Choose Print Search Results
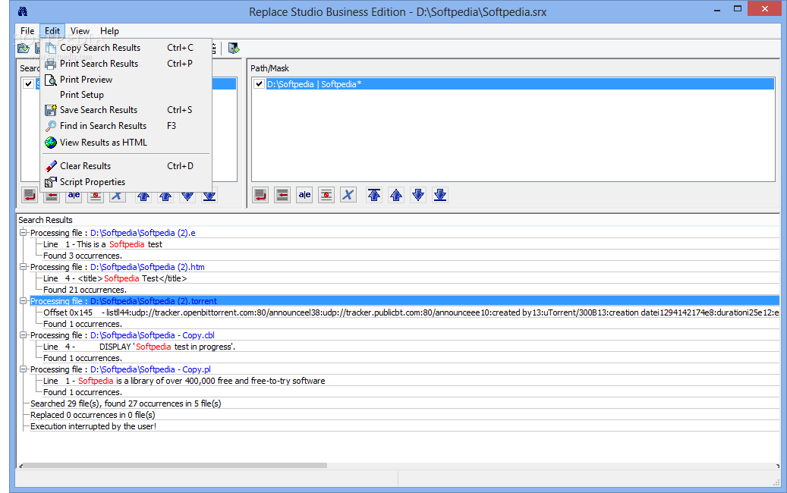Viewport: 787px width, 493px height. [x=126, y=64]
